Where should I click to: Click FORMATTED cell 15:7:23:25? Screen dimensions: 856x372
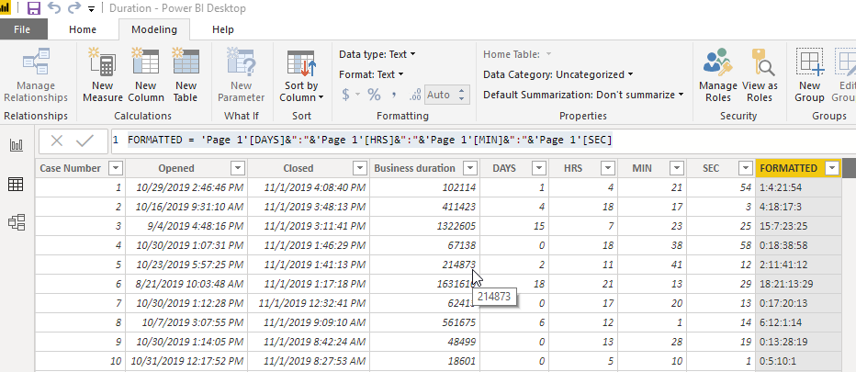(799, 226)
